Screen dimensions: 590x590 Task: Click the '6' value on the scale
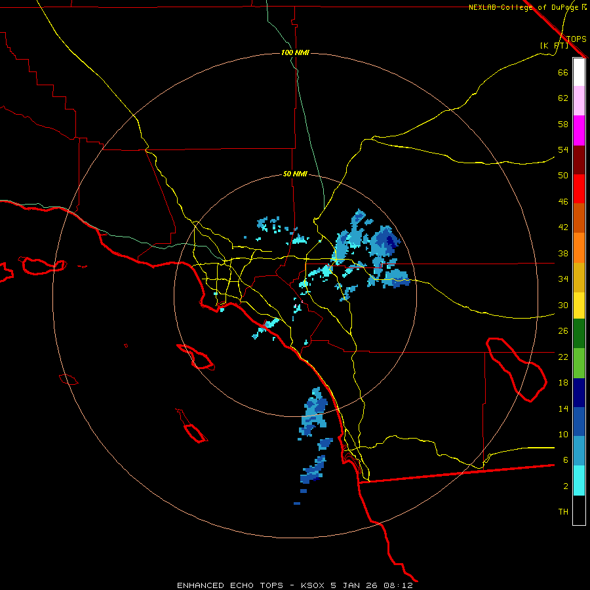pyautogui.click(x=566, y=460)
